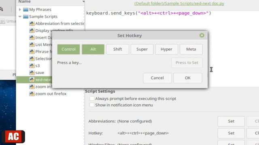Select Display window info script icon
Viewport: 259px width, 145px height.
pyautogui.click(x=32, y=31)
